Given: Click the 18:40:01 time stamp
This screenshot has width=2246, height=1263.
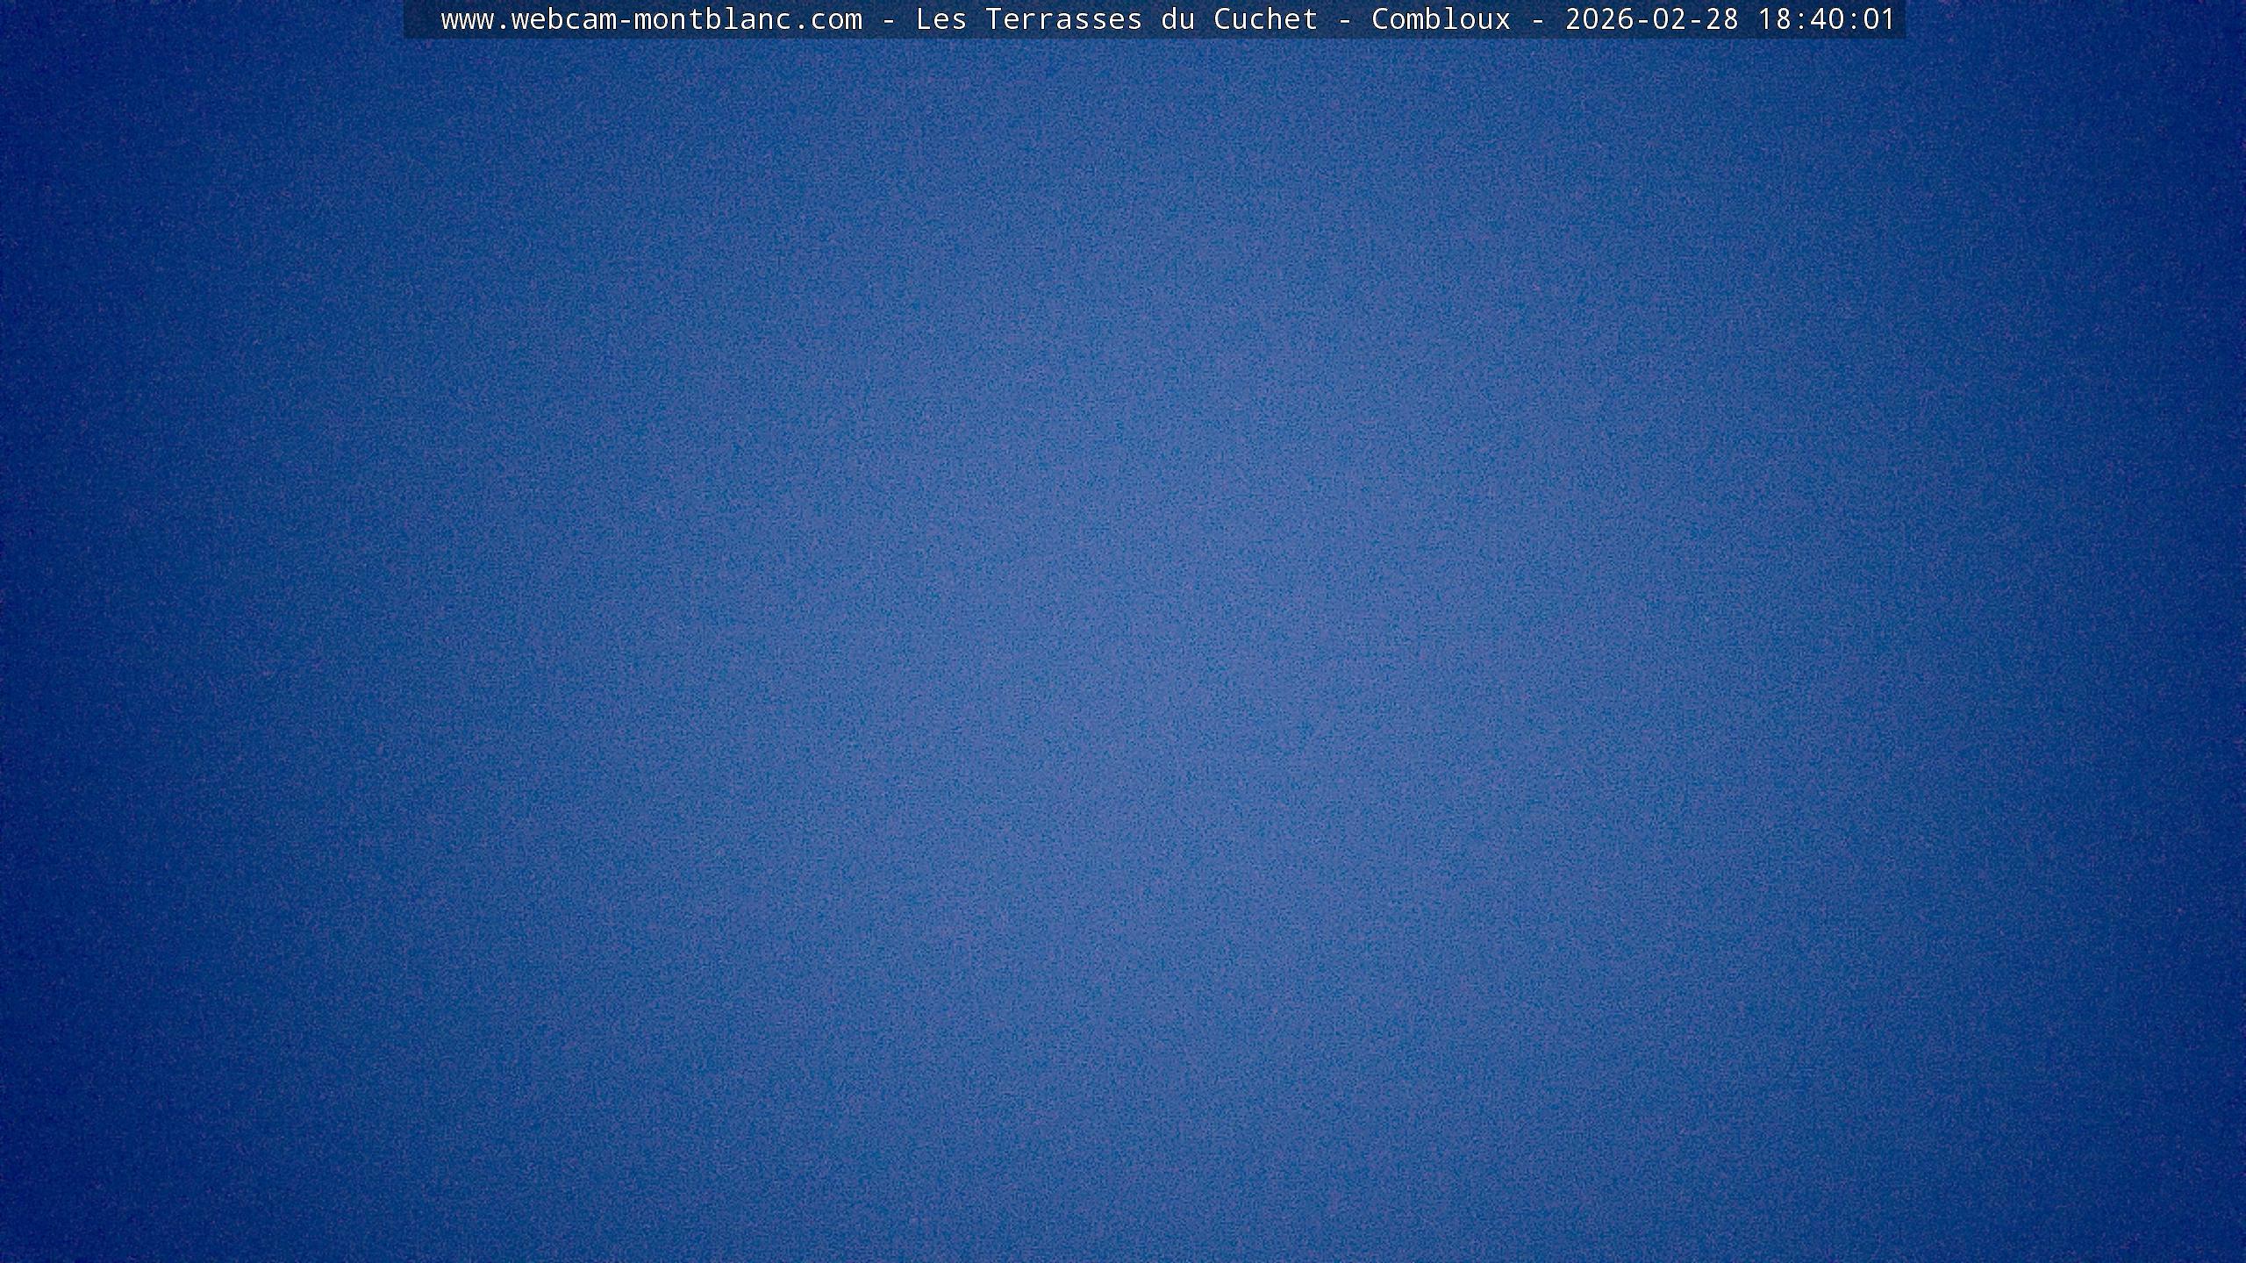Looking at the screenshot, I should pyautogui.click(x=1827, y=19).
